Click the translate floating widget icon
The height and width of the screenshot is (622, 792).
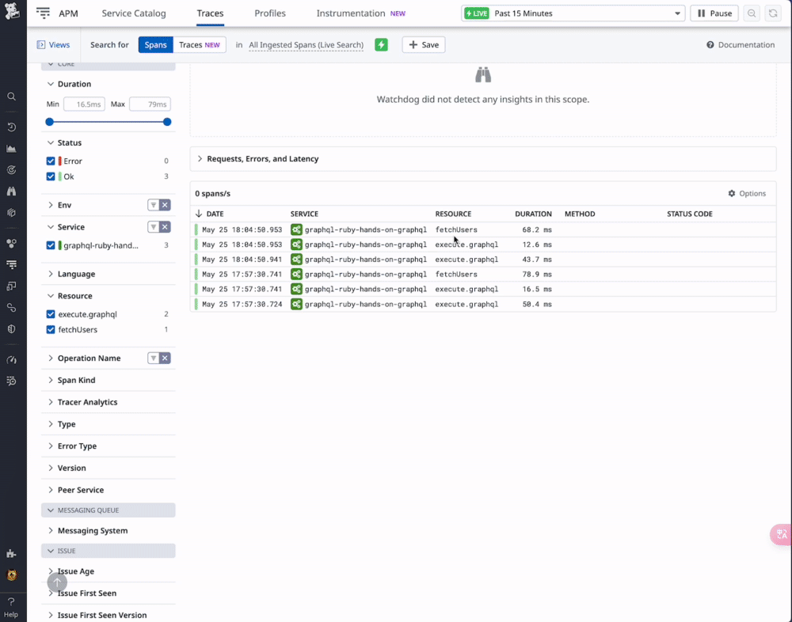click(x=782, y=534)
